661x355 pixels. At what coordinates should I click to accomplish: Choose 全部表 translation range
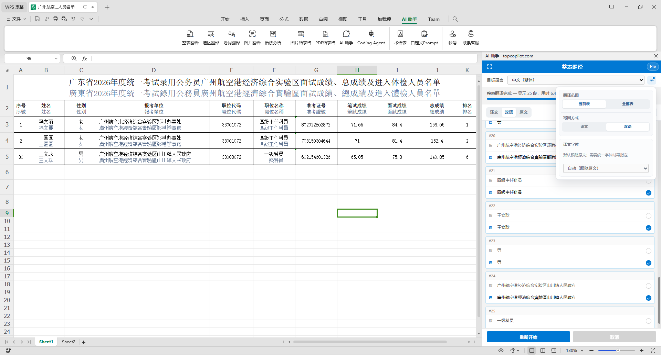[x=628, y=104]
